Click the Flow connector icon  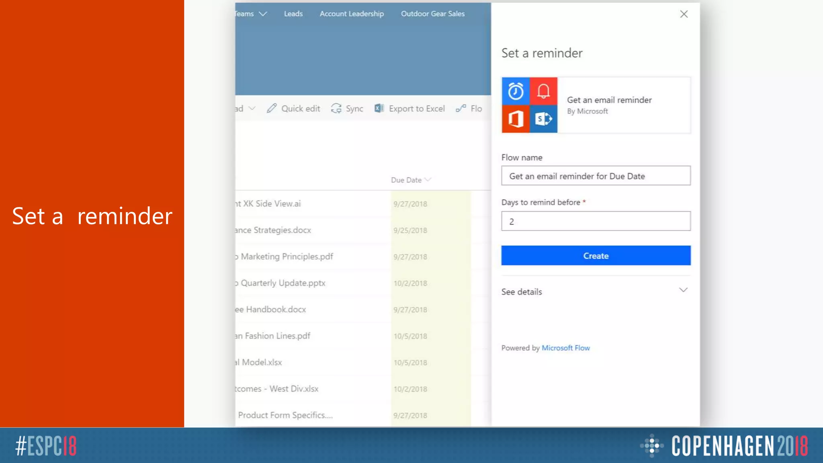click(461, 109)
